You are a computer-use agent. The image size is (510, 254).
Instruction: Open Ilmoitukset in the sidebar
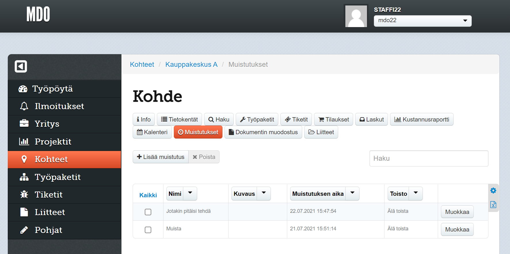[x=64, y=107]
